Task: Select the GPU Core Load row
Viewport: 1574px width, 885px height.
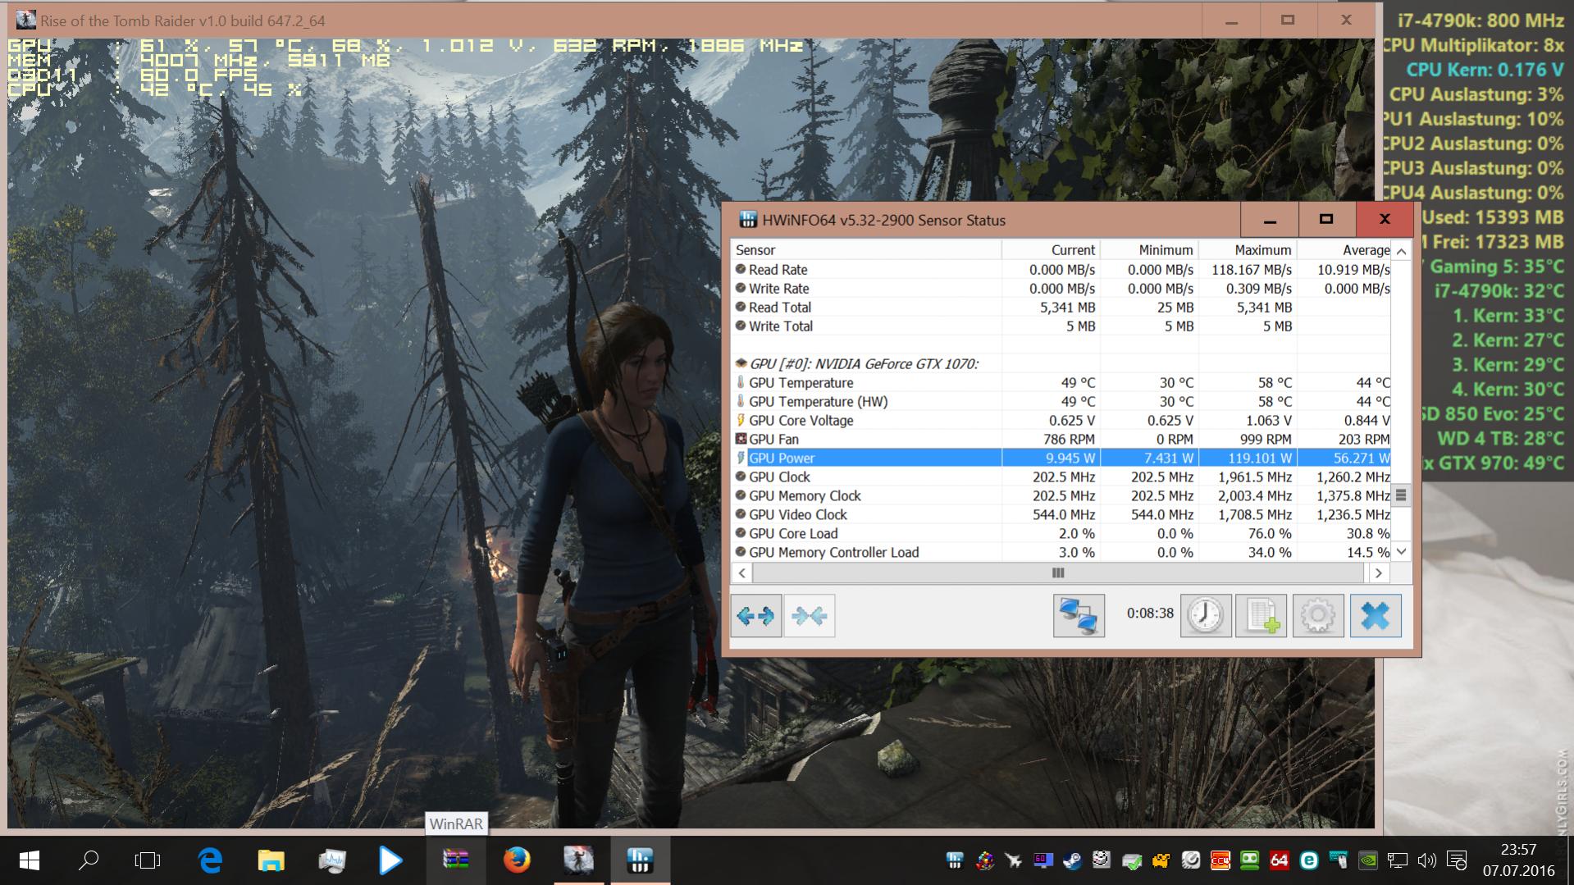Action: (1061, 534)
